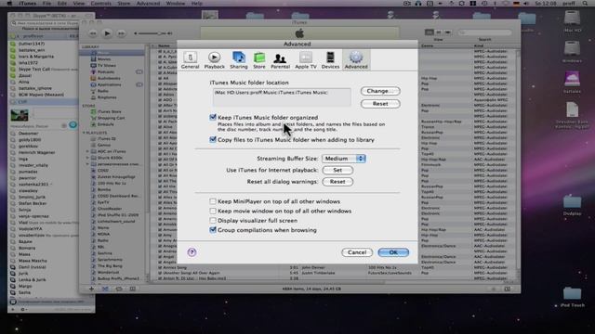Toggle Group compilations when browsing
This screenshot has width=595, height=334.
[213, 230]
